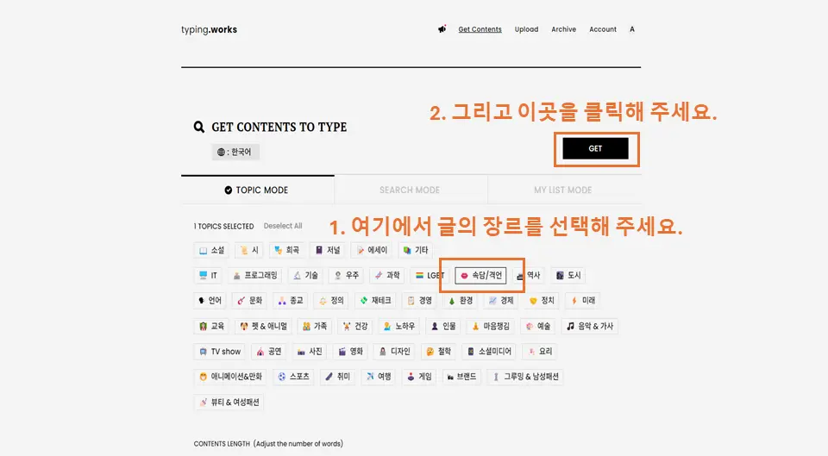The image size is (828, 456).
Task: Select the 재테크 topic
Action: pos(375,301)
